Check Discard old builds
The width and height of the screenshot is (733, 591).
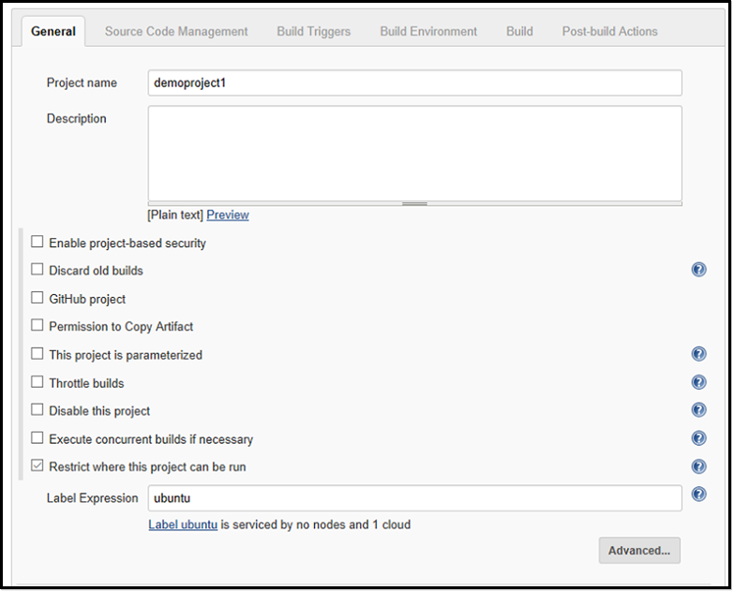(x=37, y=270)
